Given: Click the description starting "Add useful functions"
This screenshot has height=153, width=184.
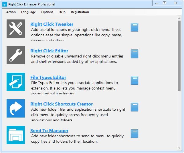Looking at the screenshot, I should coord(76,35).
